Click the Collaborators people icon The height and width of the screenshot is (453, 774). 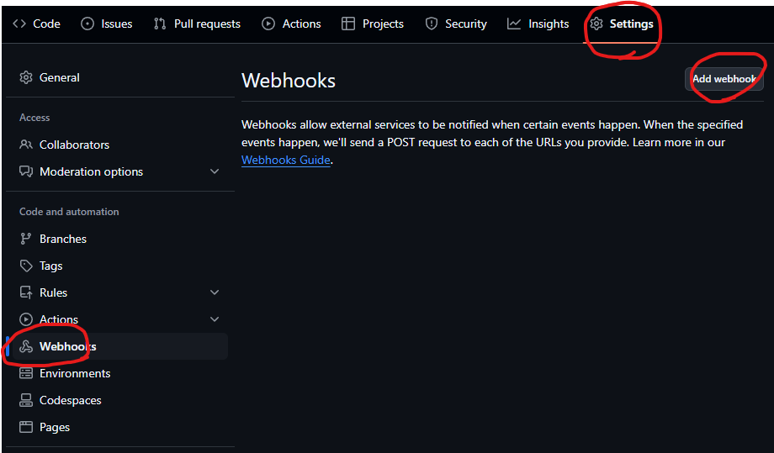pos(26,145)
